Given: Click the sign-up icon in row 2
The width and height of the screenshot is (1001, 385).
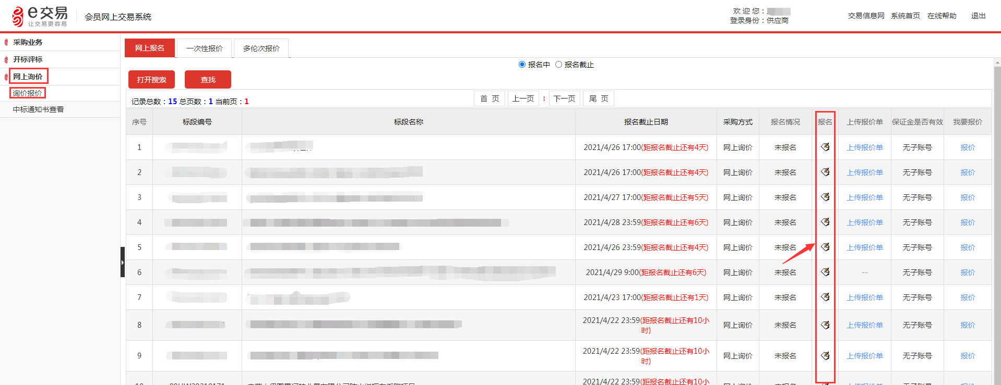Looking at the screenshot, I should pyautogui.click(x=825, y=172).
